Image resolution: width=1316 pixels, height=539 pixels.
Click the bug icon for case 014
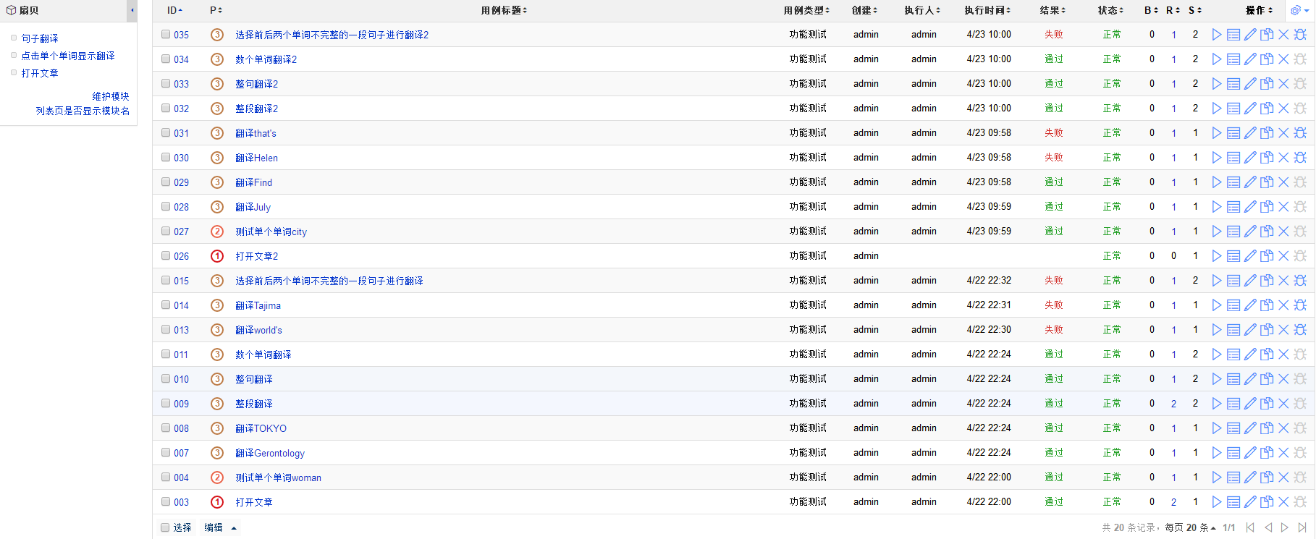(x=1300, y=305)
